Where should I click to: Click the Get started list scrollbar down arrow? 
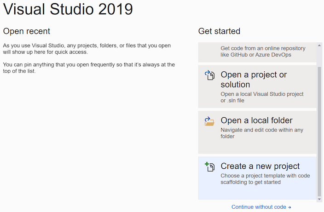click(319, 199)
